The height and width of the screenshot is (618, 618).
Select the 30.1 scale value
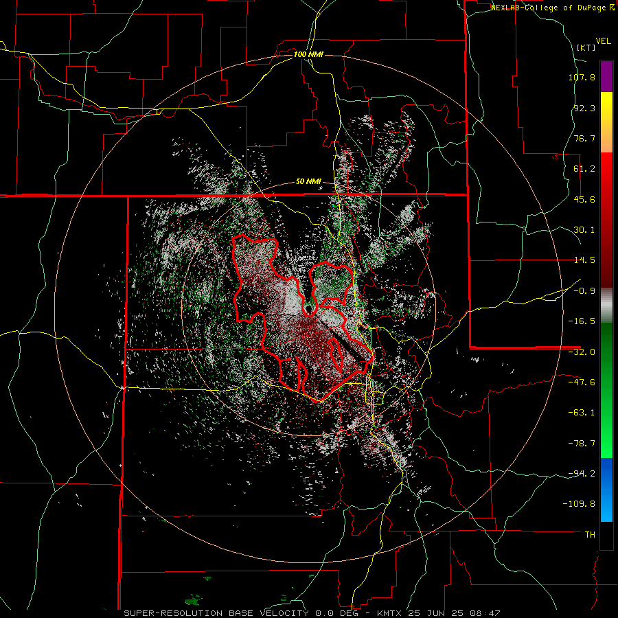pyautogui.click(x=584, y=230)
